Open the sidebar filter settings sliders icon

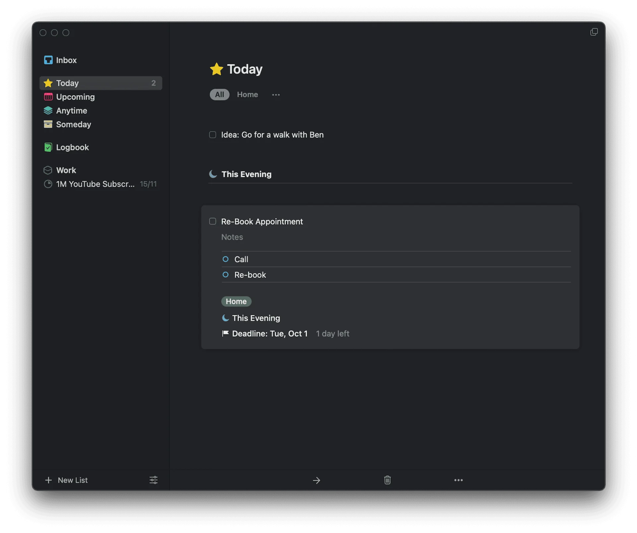tap(153, 480)
